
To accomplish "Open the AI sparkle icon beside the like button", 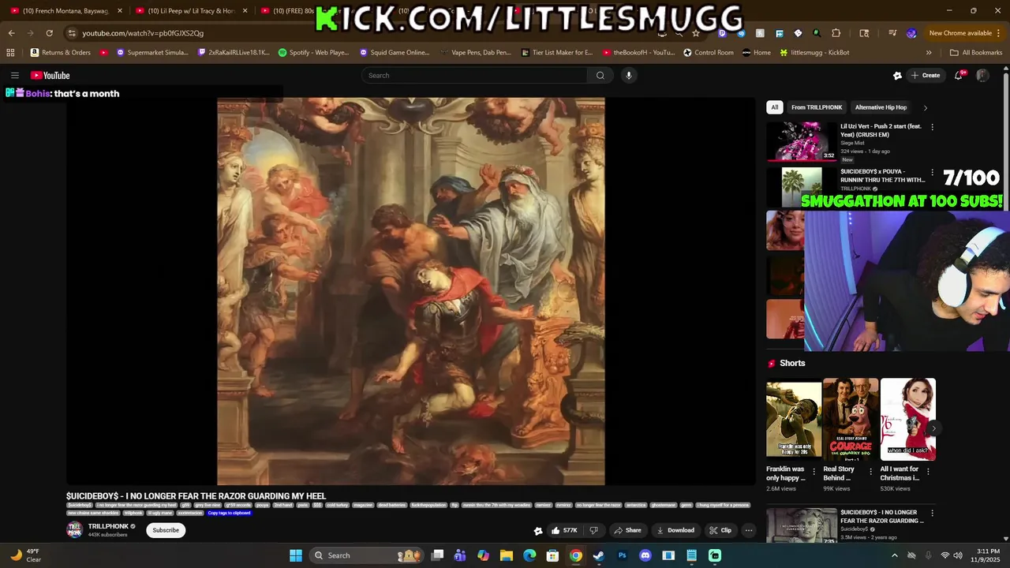I will [x=538, y=530].
